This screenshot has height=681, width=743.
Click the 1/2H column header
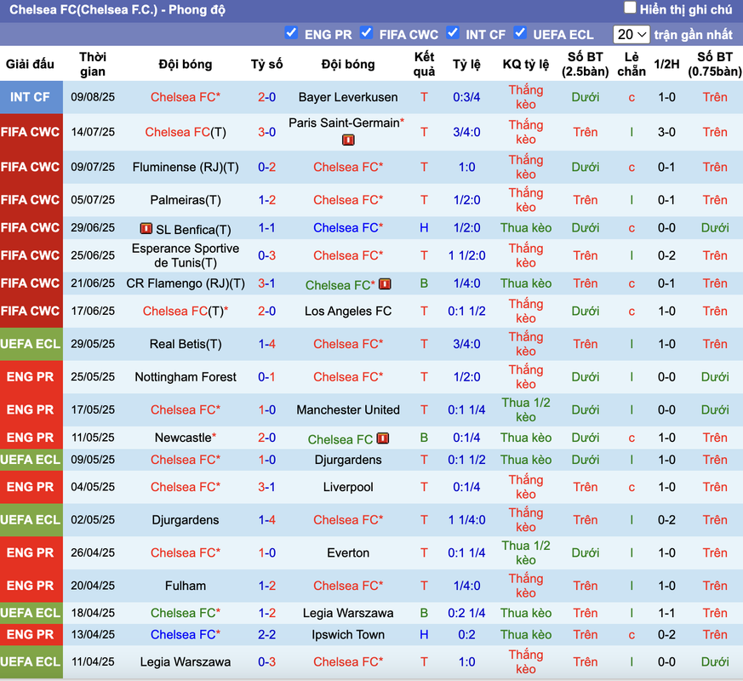click(666, 64)
